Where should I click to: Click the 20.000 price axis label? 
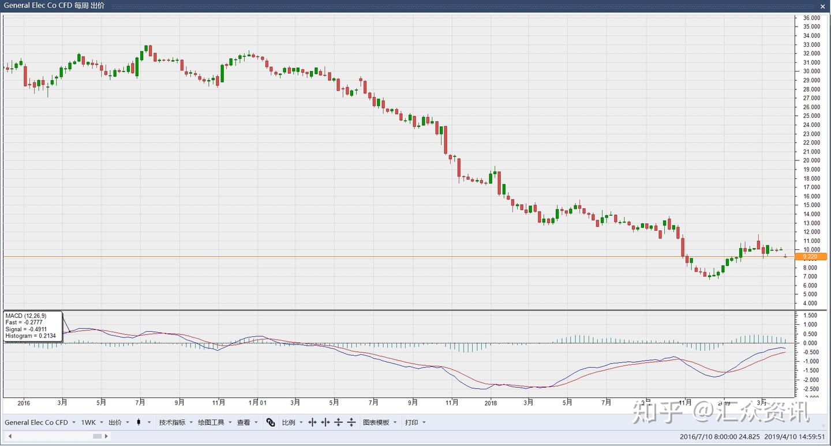(x=811, y=160)
